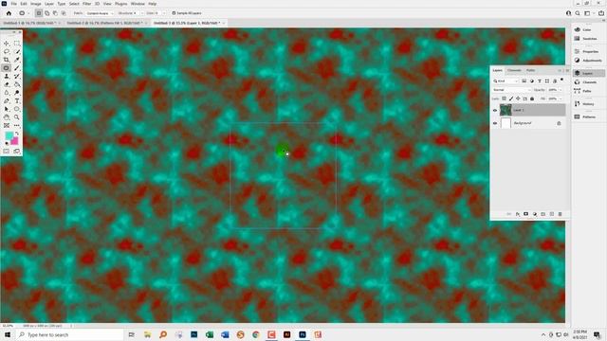Screen dimensions: 607x341
Task: Toggle the Sample All Layers checkbox
Action: (x=174, y=13)
